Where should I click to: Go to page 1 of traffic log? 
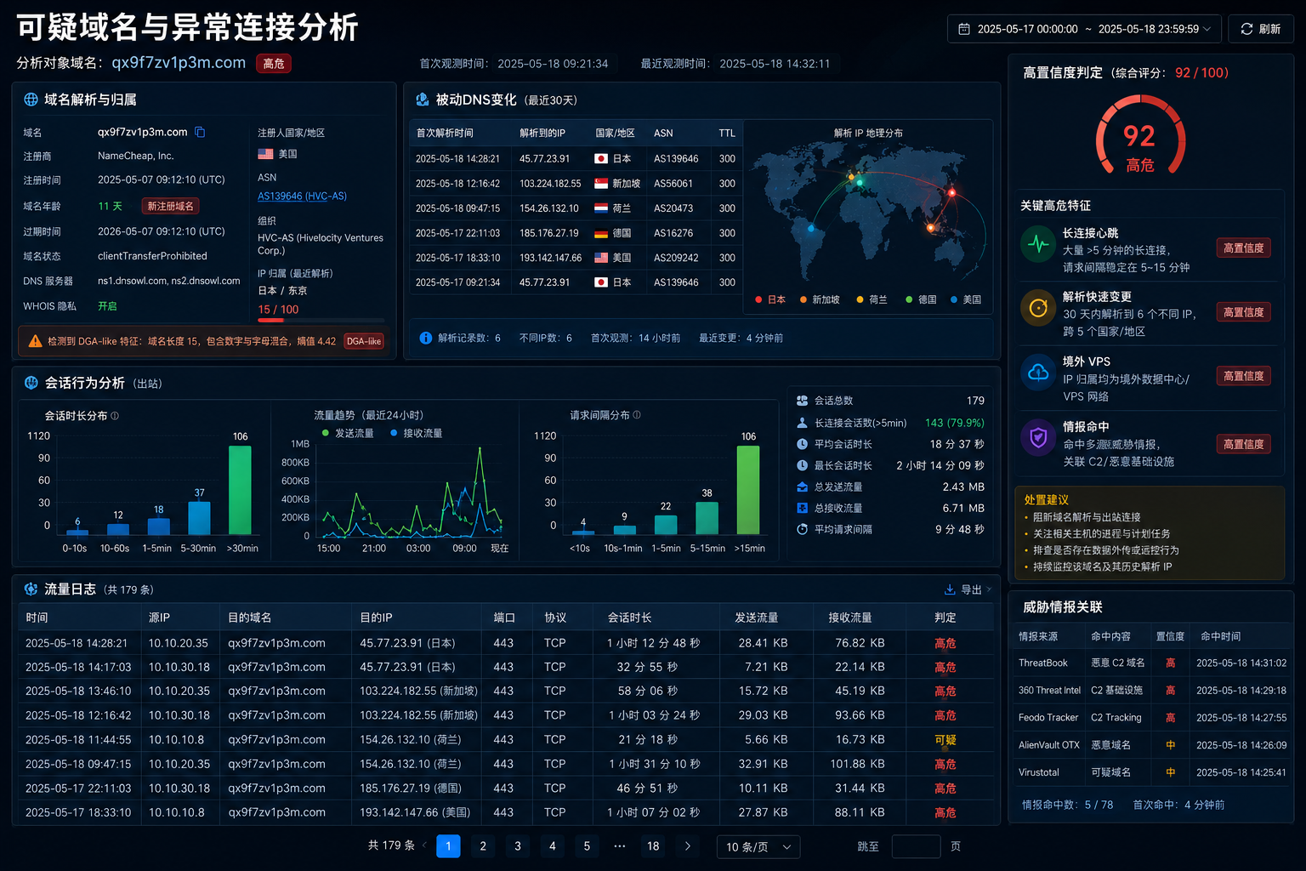click(x=448, y=846)
